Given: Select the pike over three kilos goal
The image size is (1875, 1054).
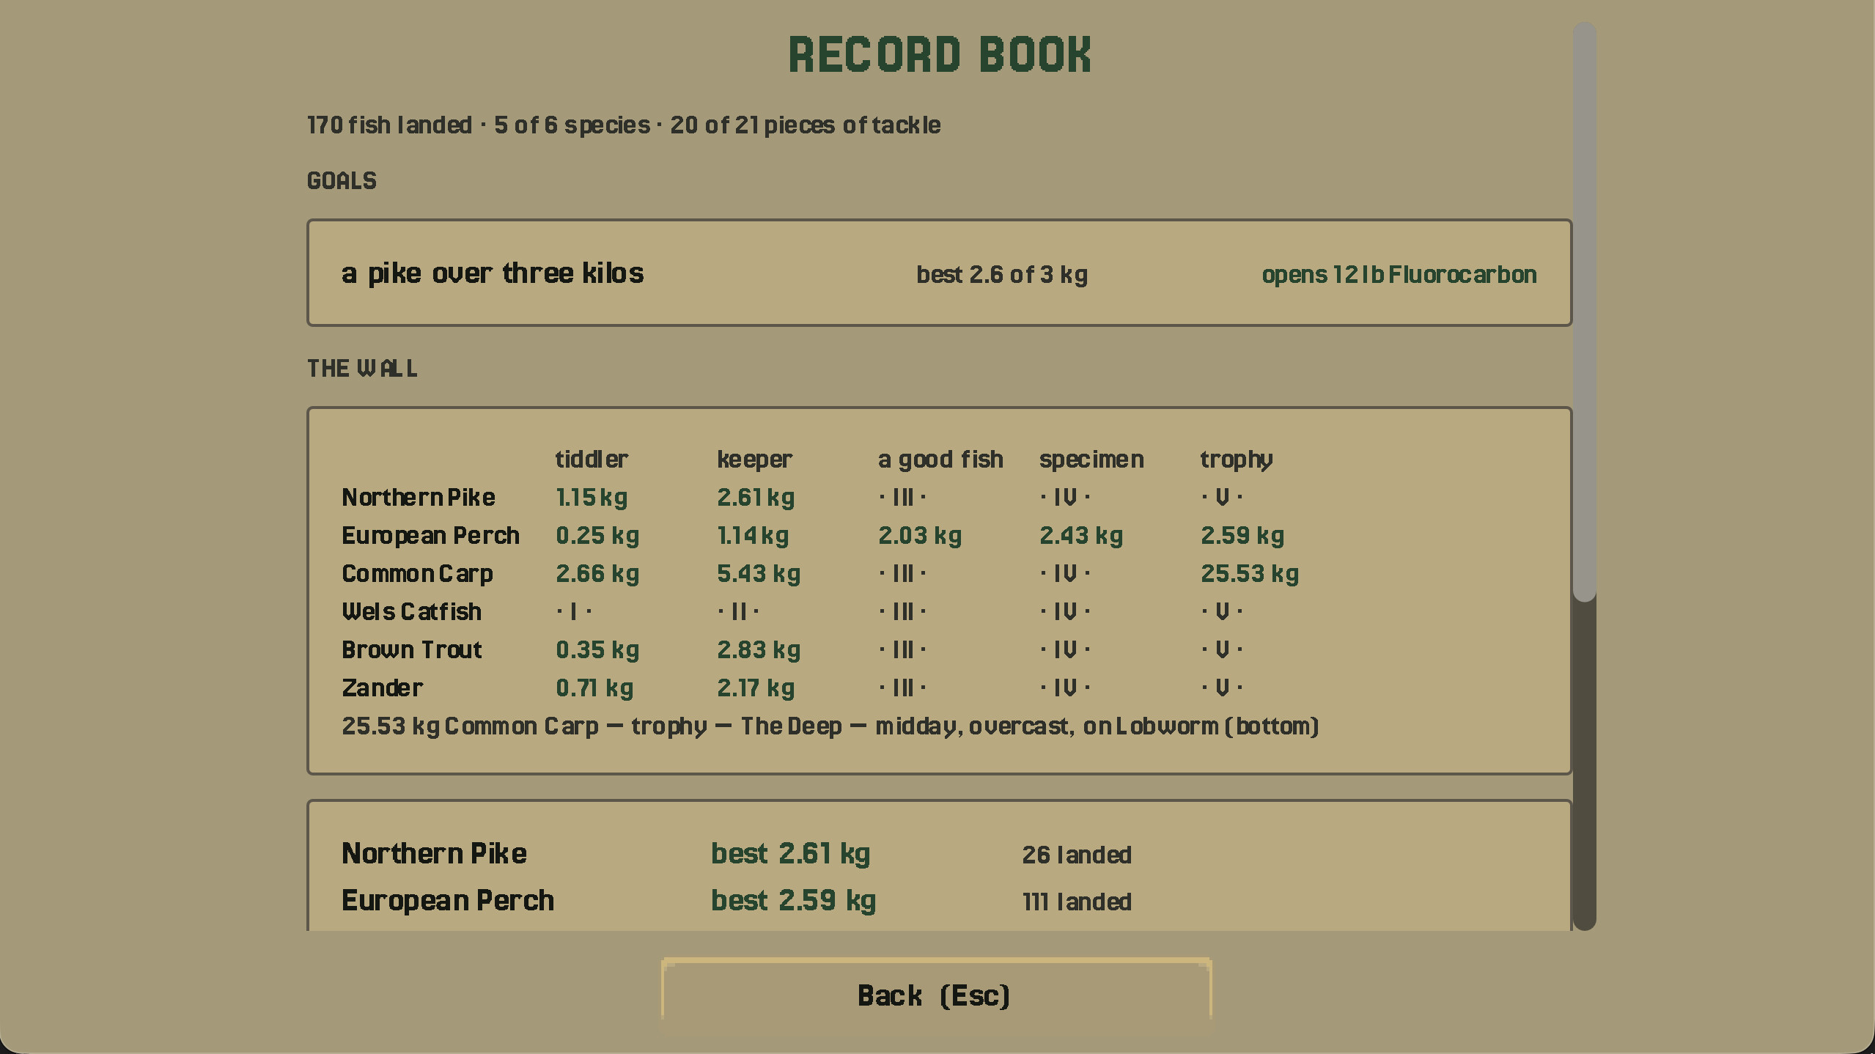Looking at the screenshot, I should point(939,273).
